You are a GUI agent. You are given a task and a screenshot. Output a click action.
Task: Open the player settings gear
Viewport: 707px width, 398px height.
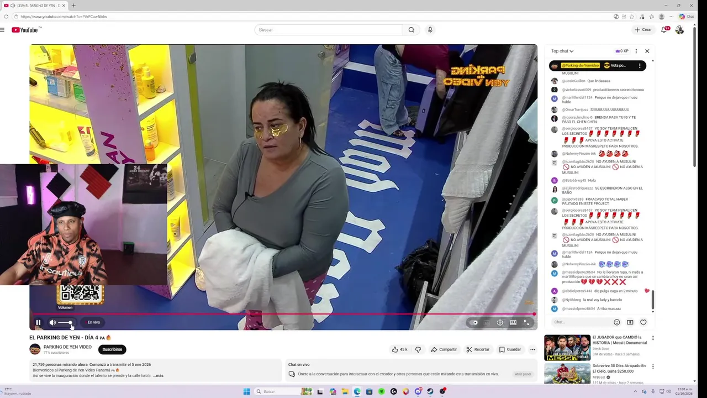pos(500,322)
